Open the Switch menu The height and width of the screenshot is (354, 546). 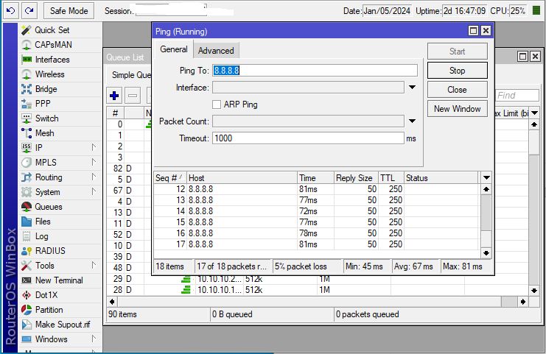[46, 118]
